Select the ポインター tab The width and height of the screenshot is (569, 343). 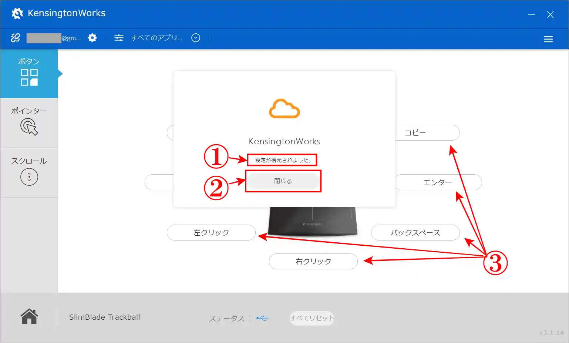29,123
